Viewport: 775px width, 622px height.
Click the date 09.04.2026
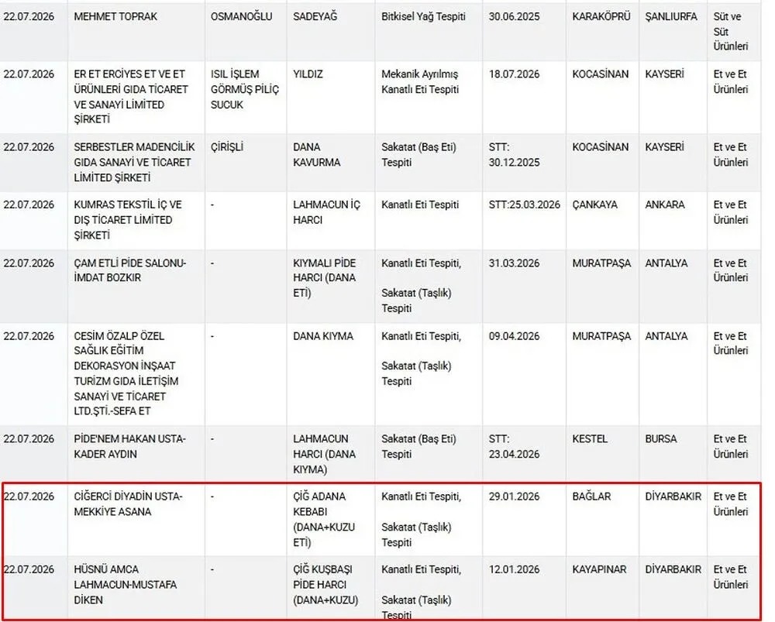(x=514, y=336)
